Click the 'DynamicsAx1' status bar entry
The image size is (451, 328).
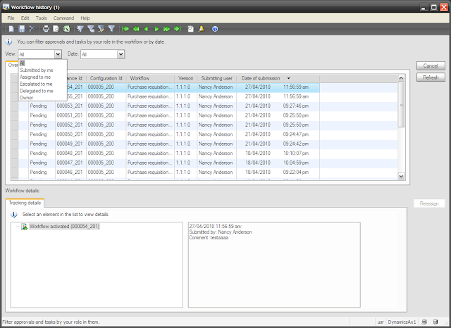[x=402, y=322]
